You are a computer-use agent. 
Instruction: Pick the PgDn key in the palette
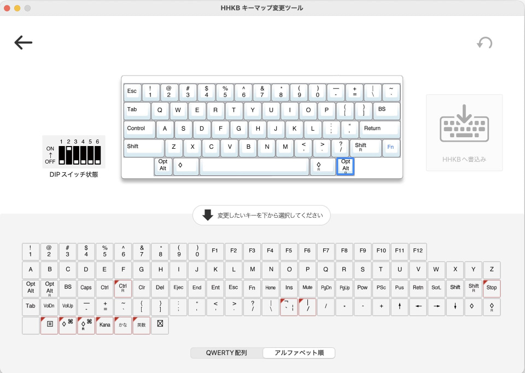pyautogui.click(x=326, y=288)
